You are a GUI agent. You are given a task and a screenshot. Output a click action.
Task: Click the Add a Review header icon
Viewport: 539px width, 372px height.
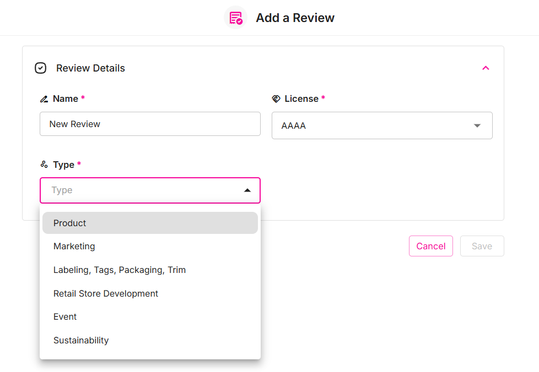coord(235,18)
